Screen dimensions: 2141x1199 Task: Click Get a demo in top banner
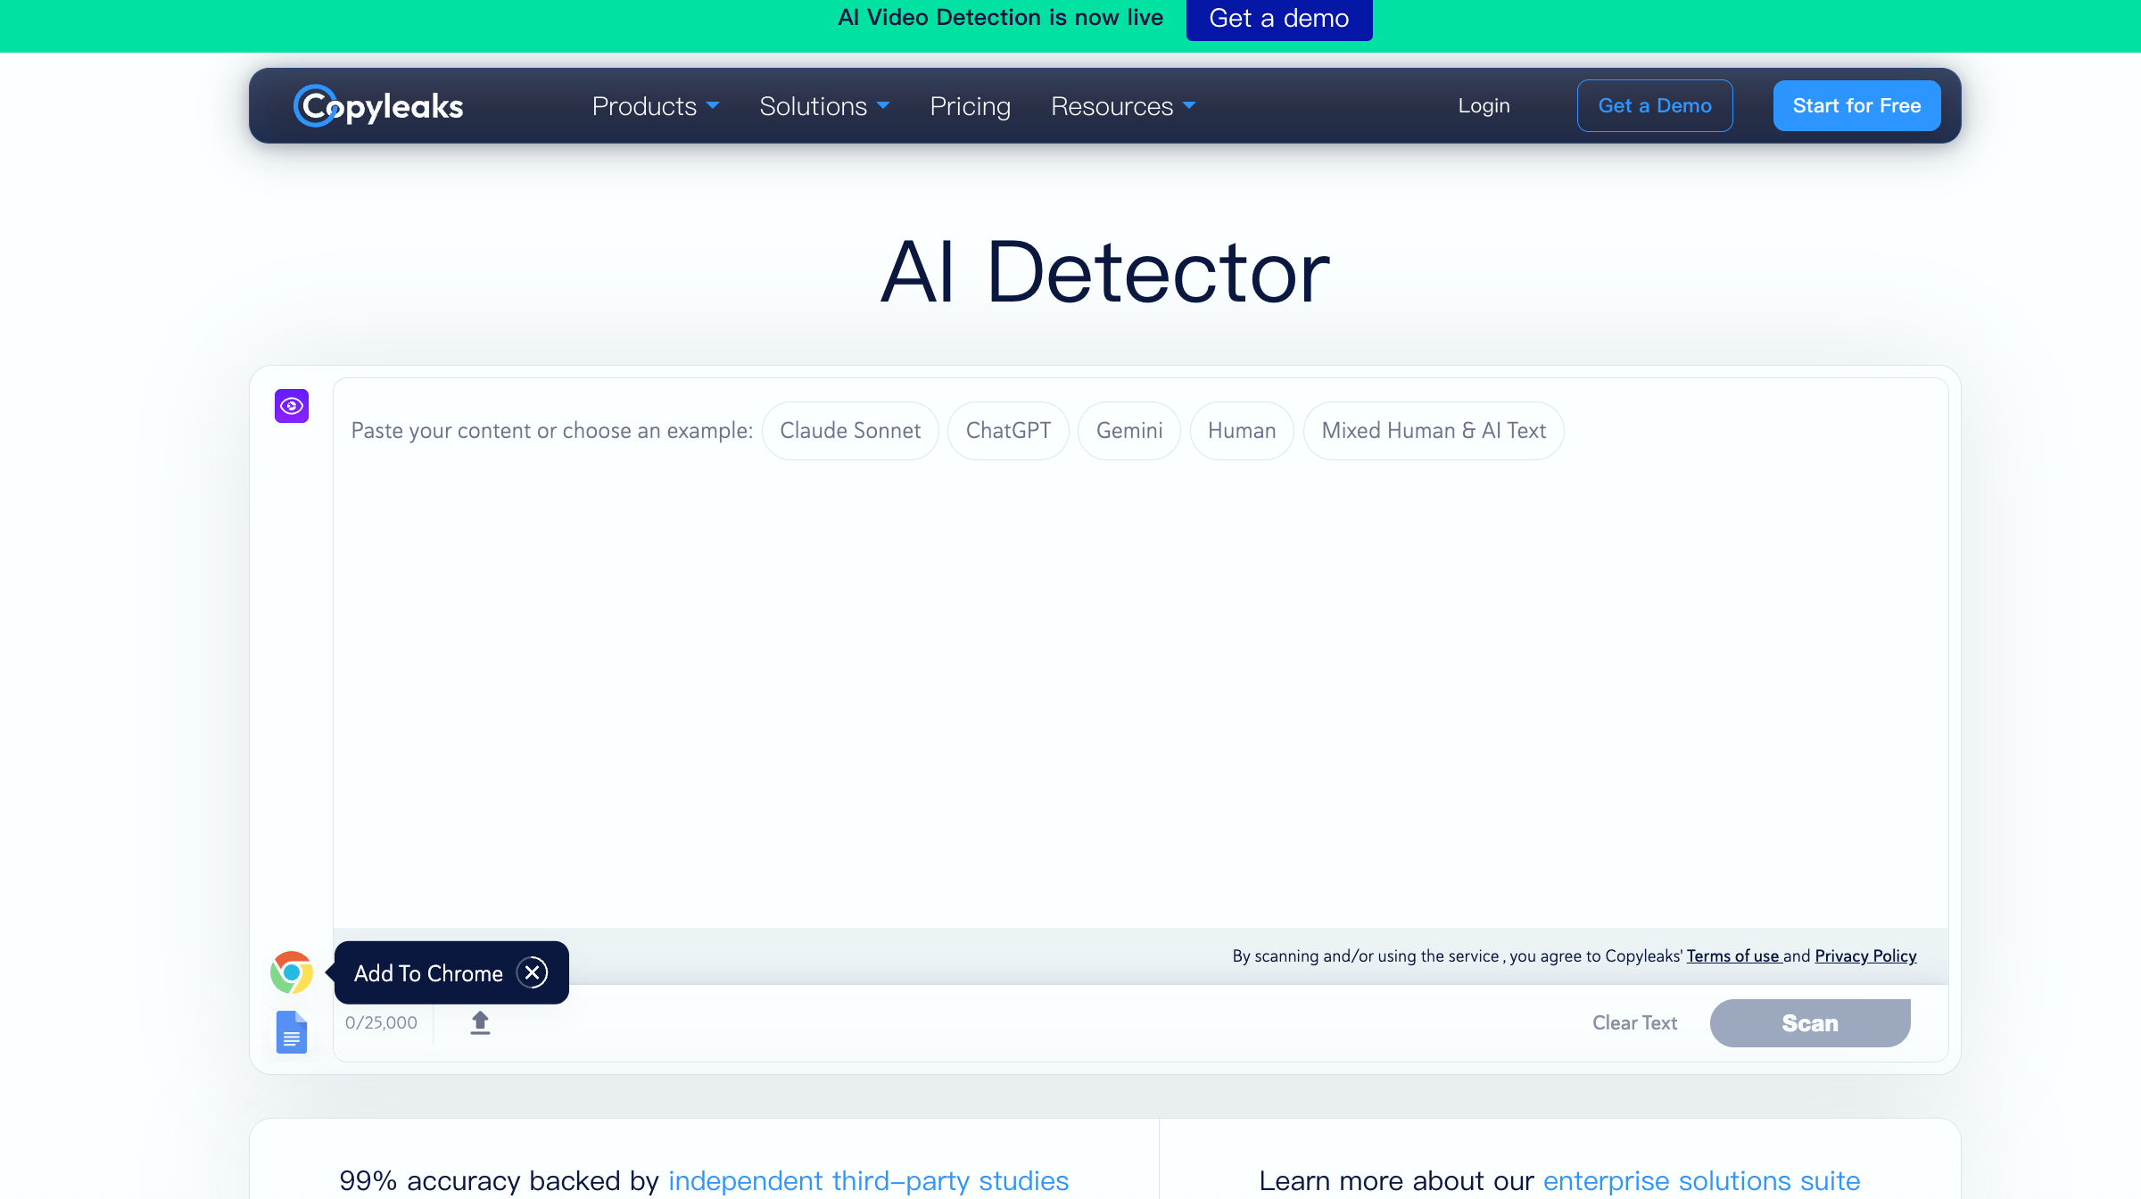click(1279, 19)
